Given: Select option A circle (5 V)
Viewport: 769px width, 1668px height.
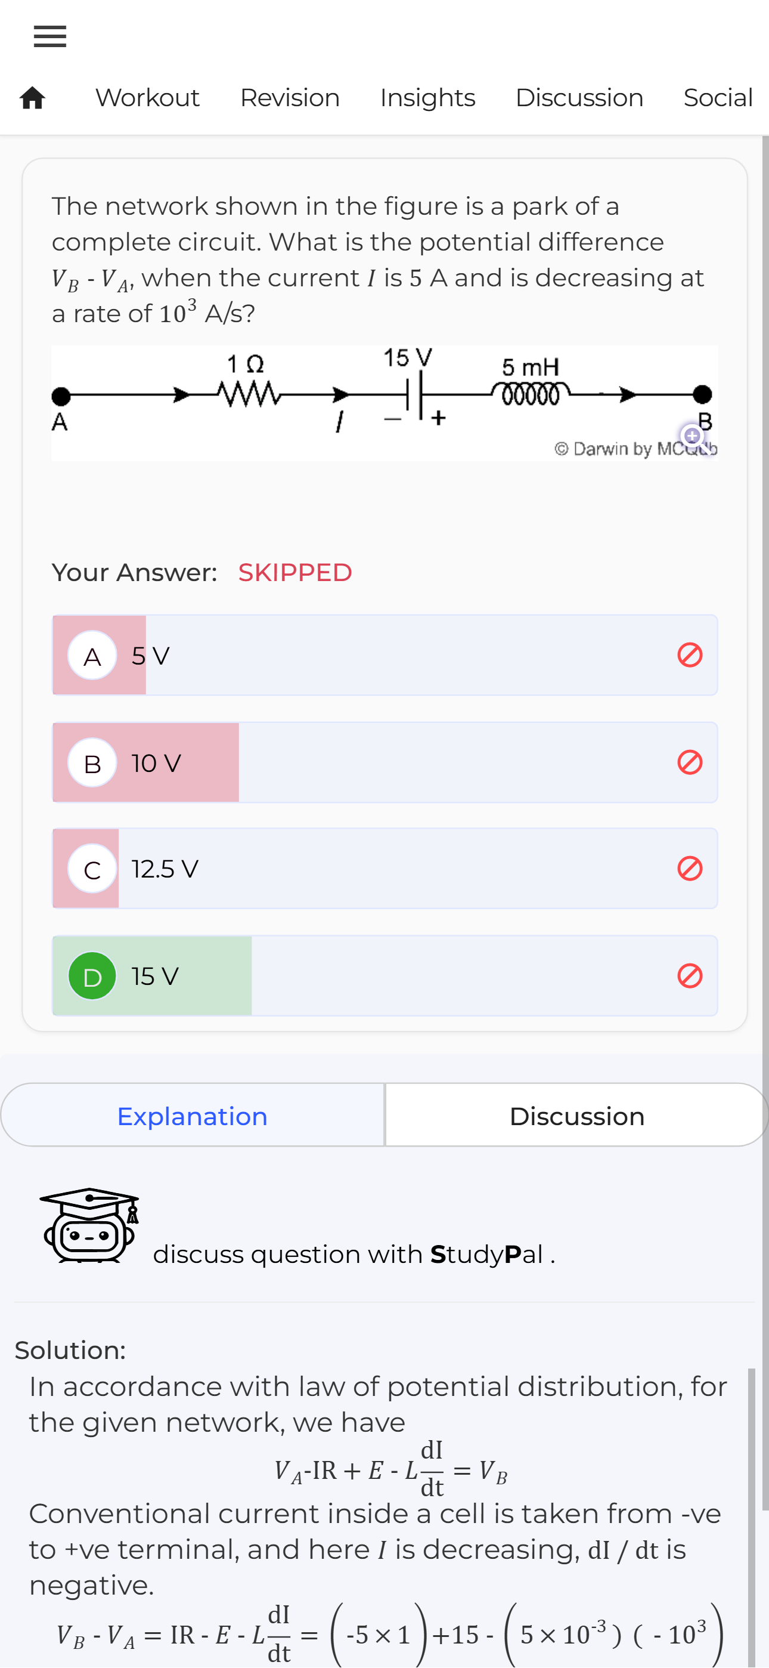Looking at the screenshot, I should pyautogui.click(x=92, y=655).
